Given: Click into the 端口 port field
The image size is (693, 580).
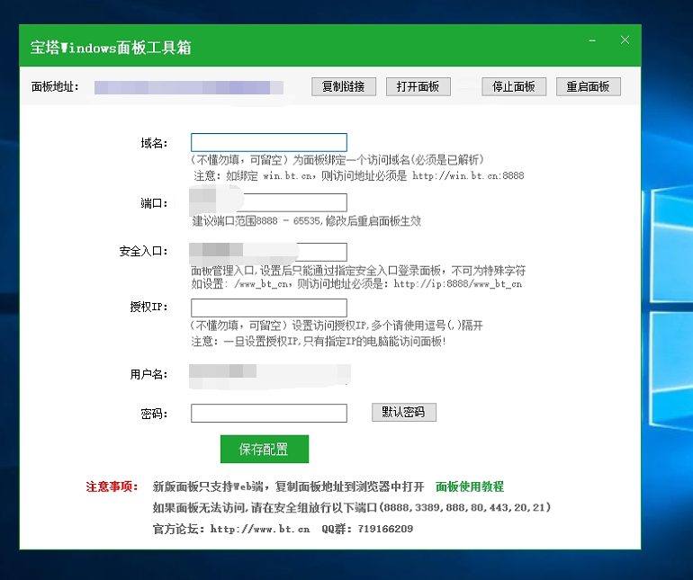Looking at the screenshot, I should click(269, 202).
